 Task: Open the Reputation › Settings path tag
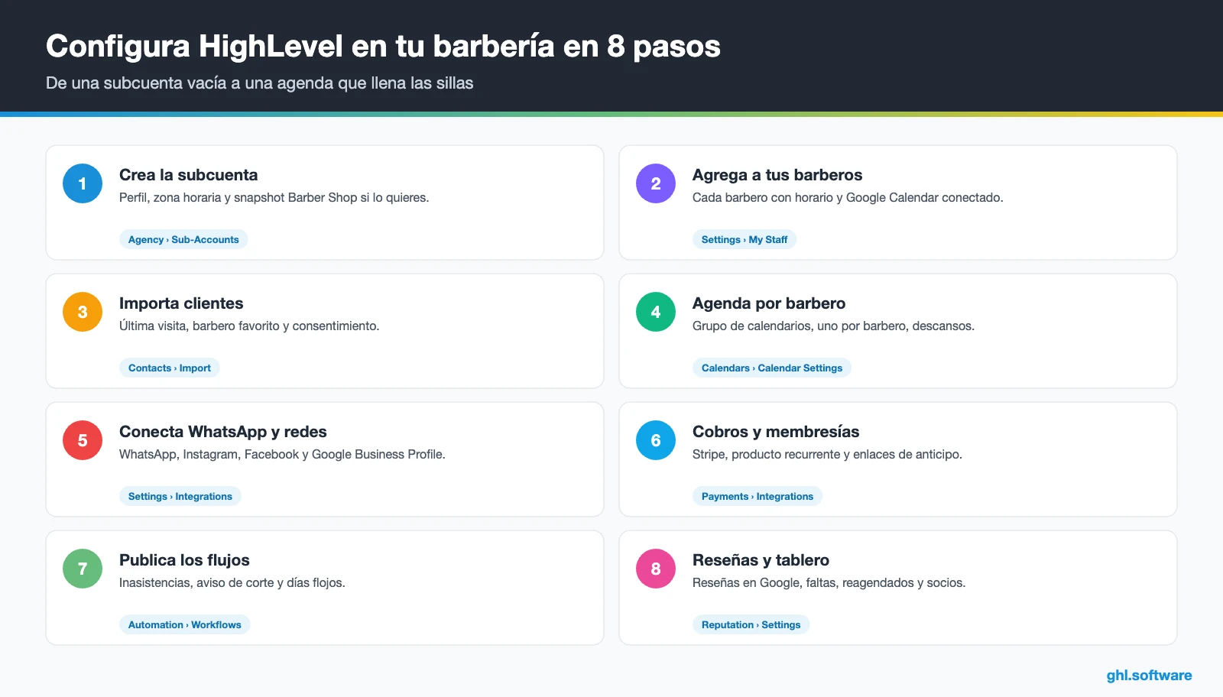coord(751,624)
